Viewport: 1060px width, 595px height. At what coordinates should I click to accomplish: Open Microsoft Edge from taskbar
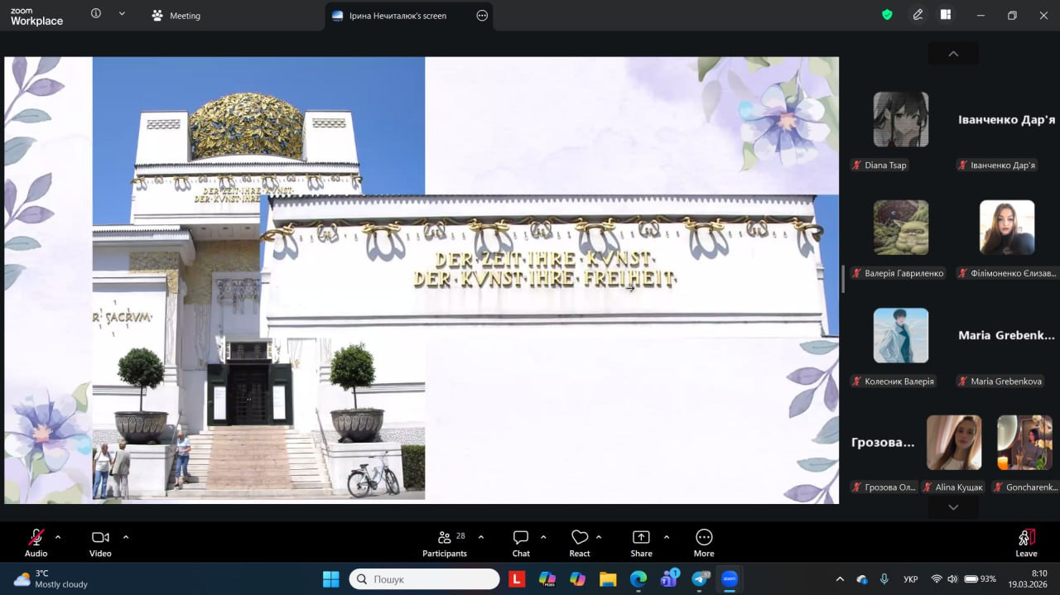click(638, 578)
